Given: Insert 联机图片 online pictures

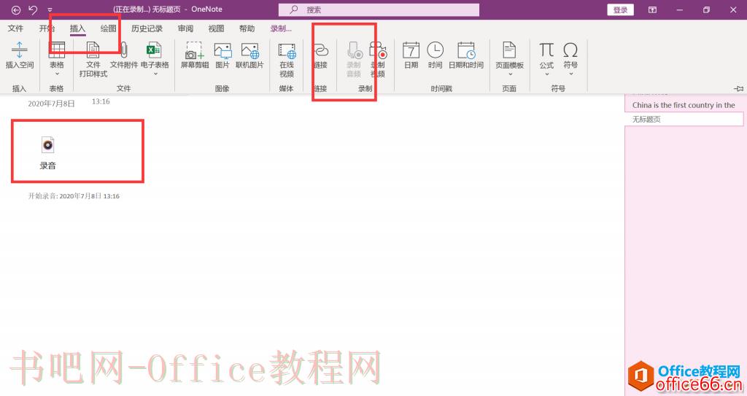Looking at the screenshot, I should click(249, 55).
